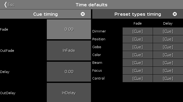Set Gobo fade time cell
The image size is (183, 102).
pos(138,47)
